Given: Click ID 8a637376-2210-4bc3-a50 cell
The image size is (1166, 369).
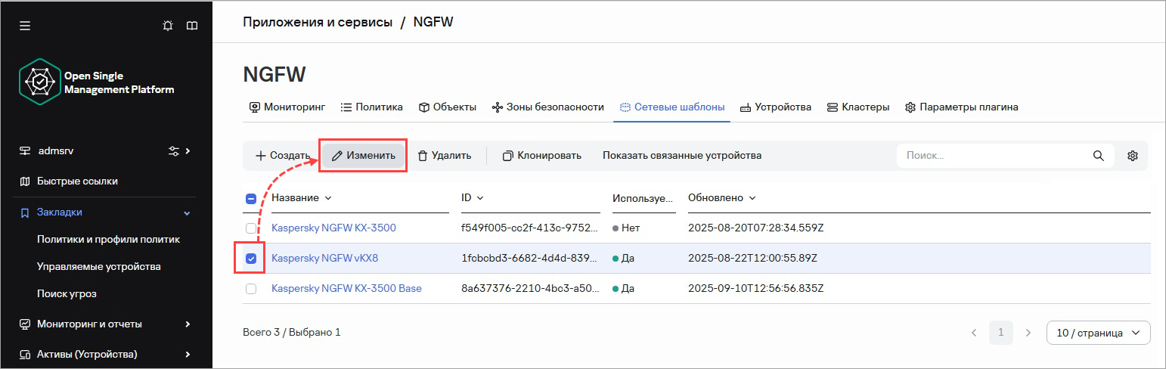Looking at the screenshot, I should (x=529, y=289).
